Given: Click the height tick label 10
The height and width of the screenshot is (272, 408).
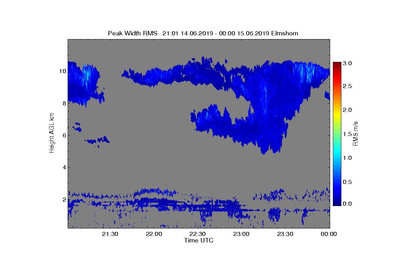Looking at the screenshot, I should coord(62,71).
